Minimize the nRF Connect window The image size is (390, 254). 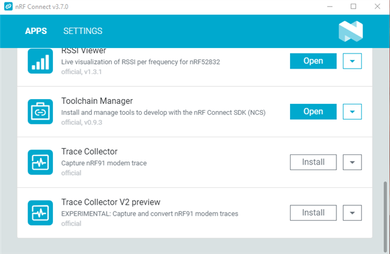click(330, 7)
